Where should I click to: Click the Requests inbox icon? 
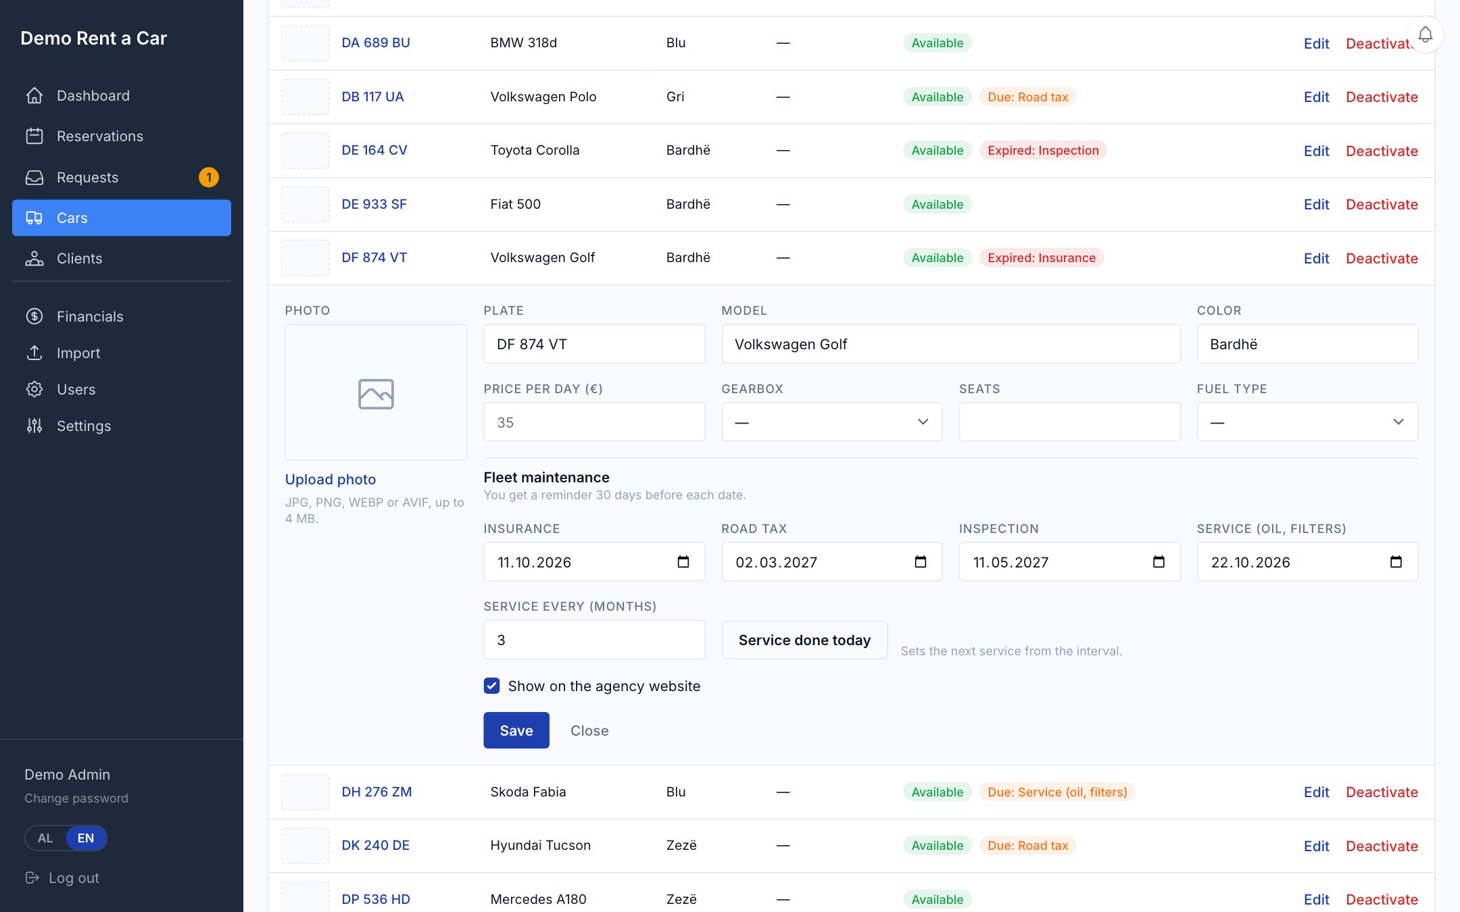click(x=34, y=178)
